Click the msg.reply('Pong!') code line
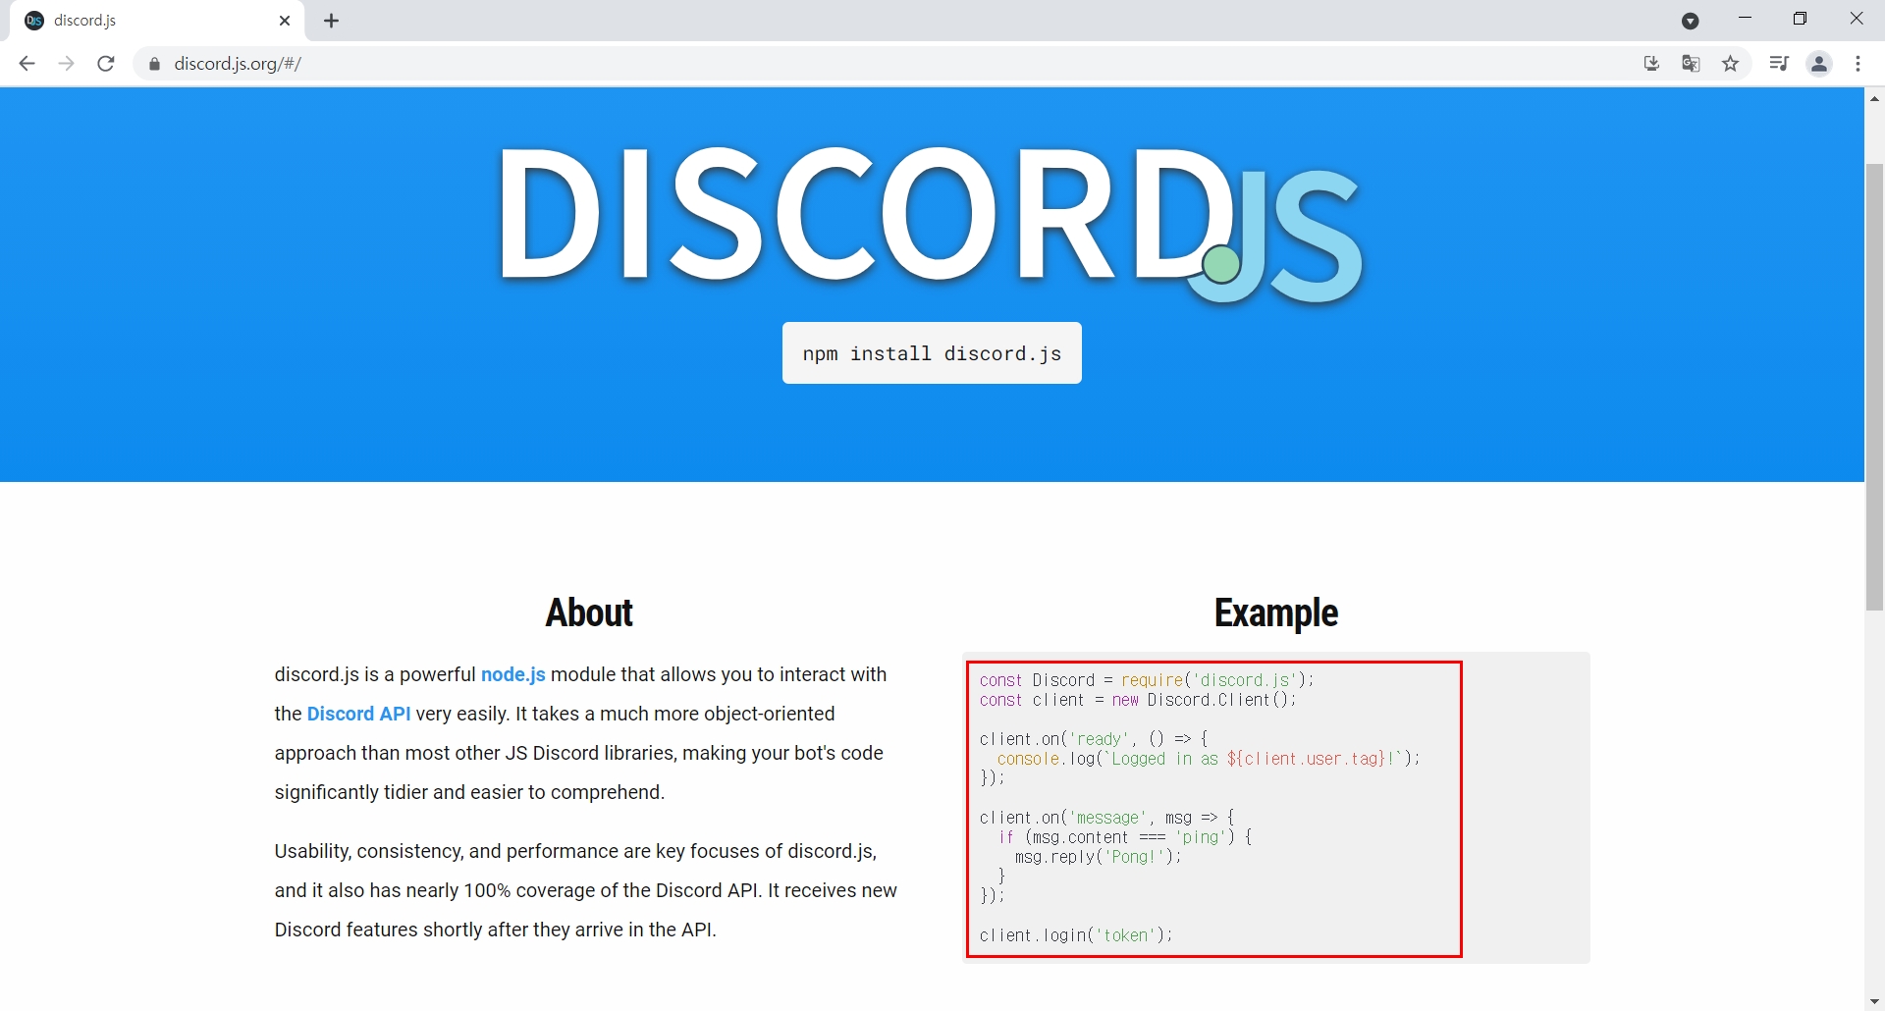This screenshot has height=1011, width=1885. (1099, 857)
